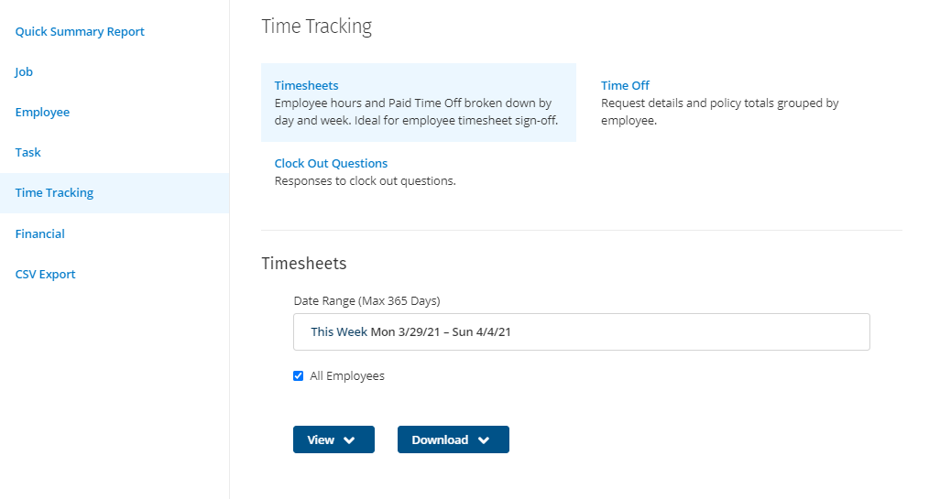The image size is (929, 499).
Task: Expand the View button chevron arrow
Action: (x=350, y=440)
